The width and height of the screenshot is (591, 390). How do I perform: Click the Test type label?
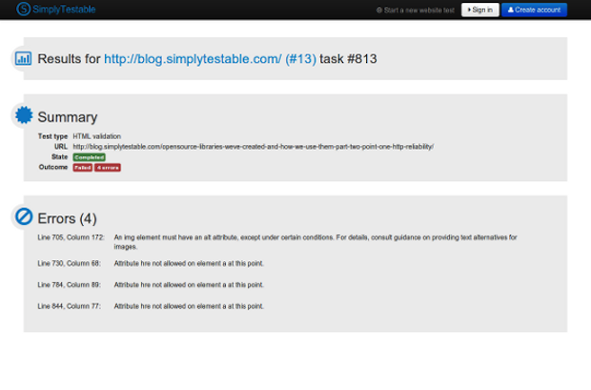(x=52, y=136)
